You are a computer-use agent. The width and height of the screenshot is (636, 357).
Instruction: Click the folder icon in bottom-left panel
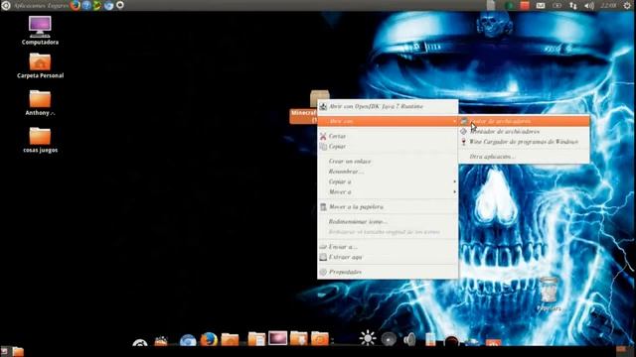tap(18, 351)
